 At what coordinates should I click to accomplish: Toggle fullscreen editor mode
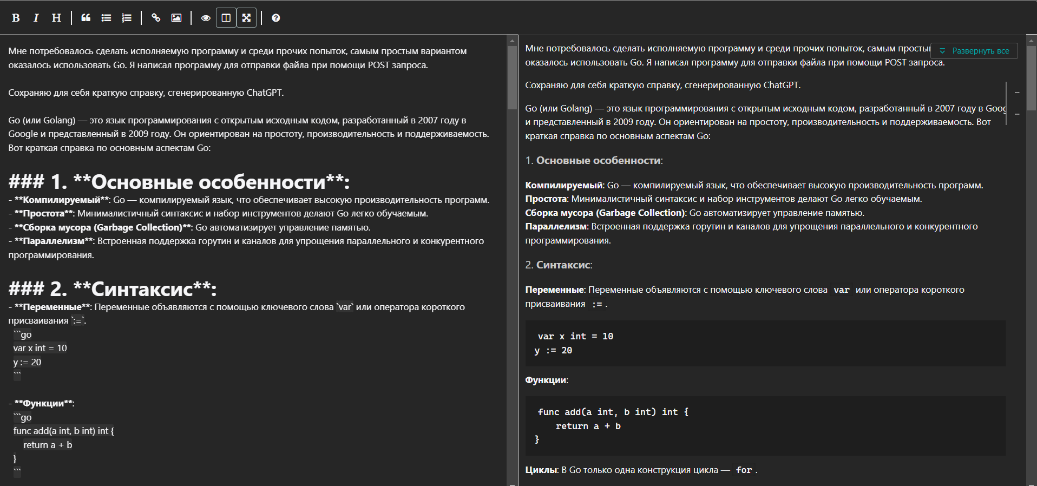pos(246,18)
